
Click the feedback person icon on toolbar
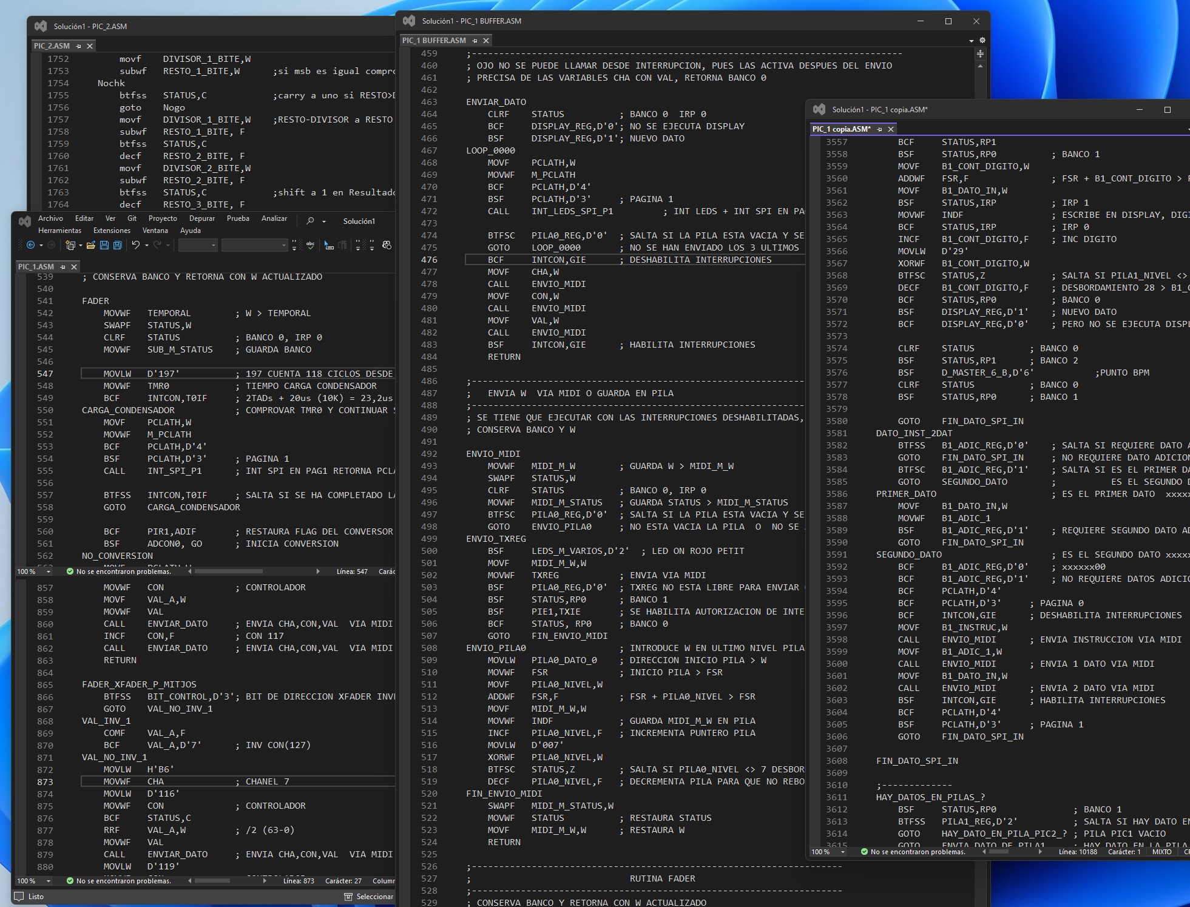click(387, 245)
